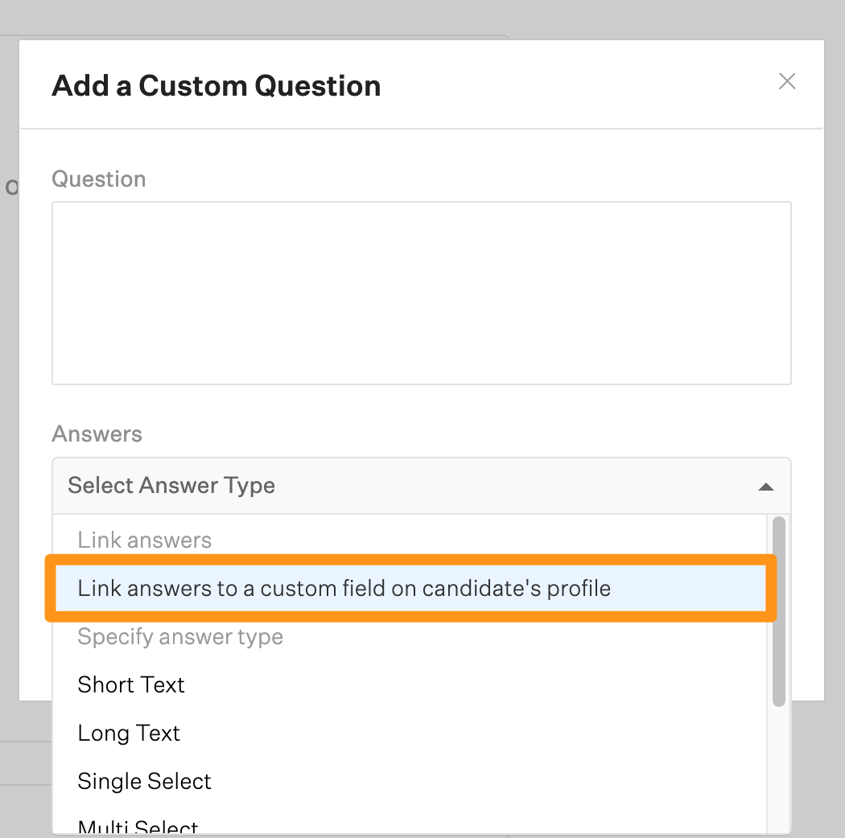Click the Answers field label
This screenshot has width=845, height=838.
97,434
